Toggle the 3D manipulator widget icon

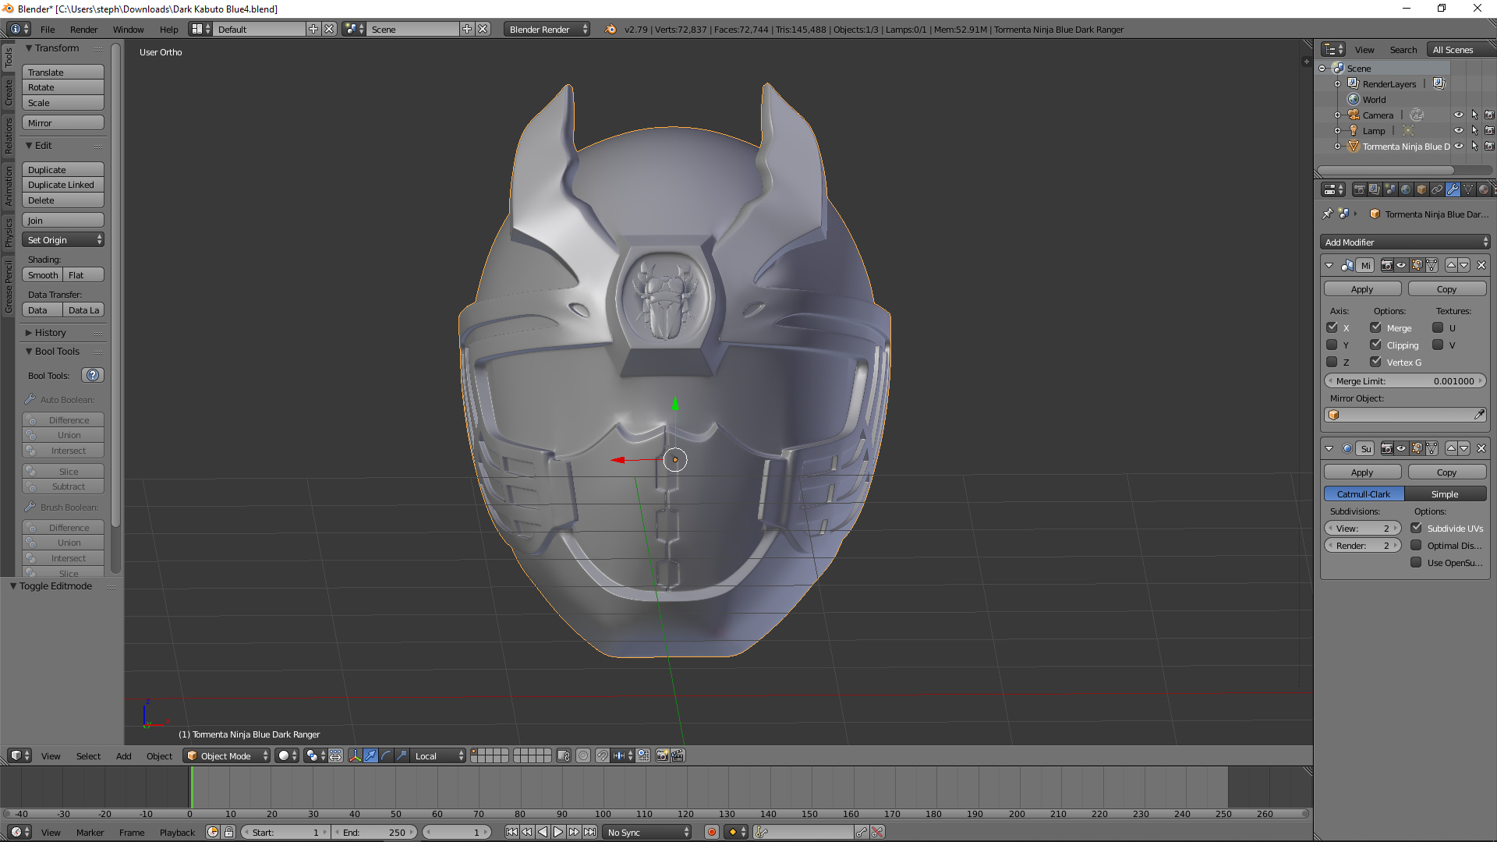355,755
